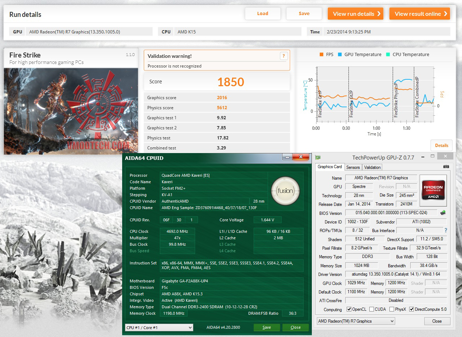Click the 'Processor is not recognized' message
The height and width of the screenshot is (337, 462).
click(175, 66)
